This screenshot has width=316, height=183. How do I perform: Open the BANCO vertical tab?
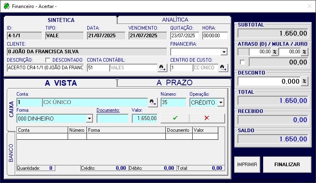[11, 153]
